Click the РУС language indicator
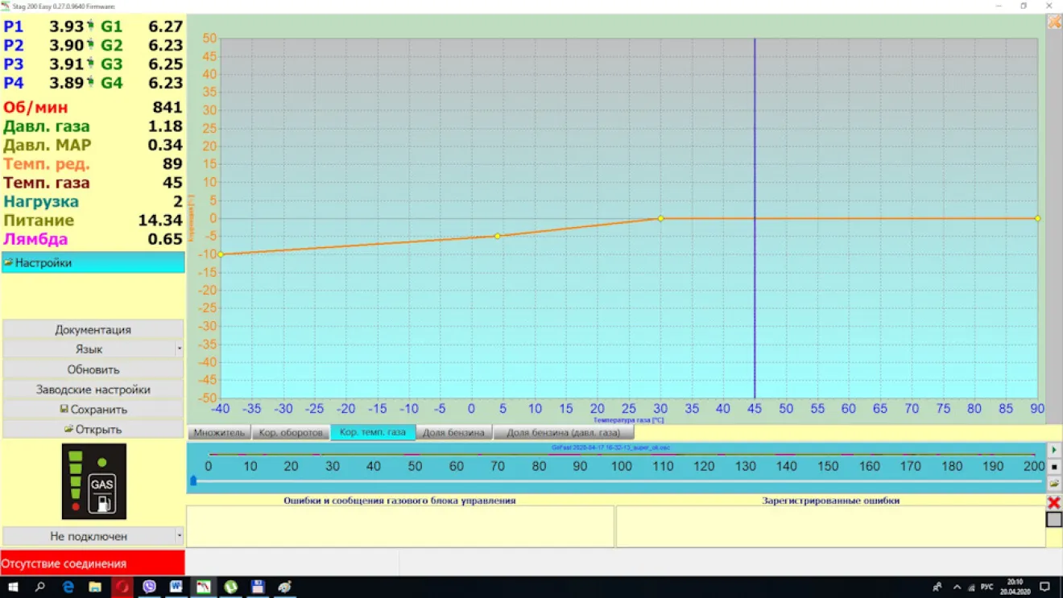 click(x=986, y=588)
